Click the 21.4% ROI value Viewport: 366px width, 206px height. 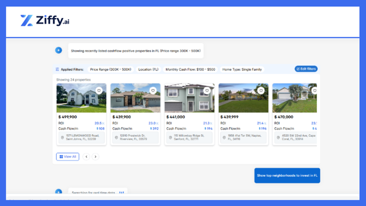[261, 123]
